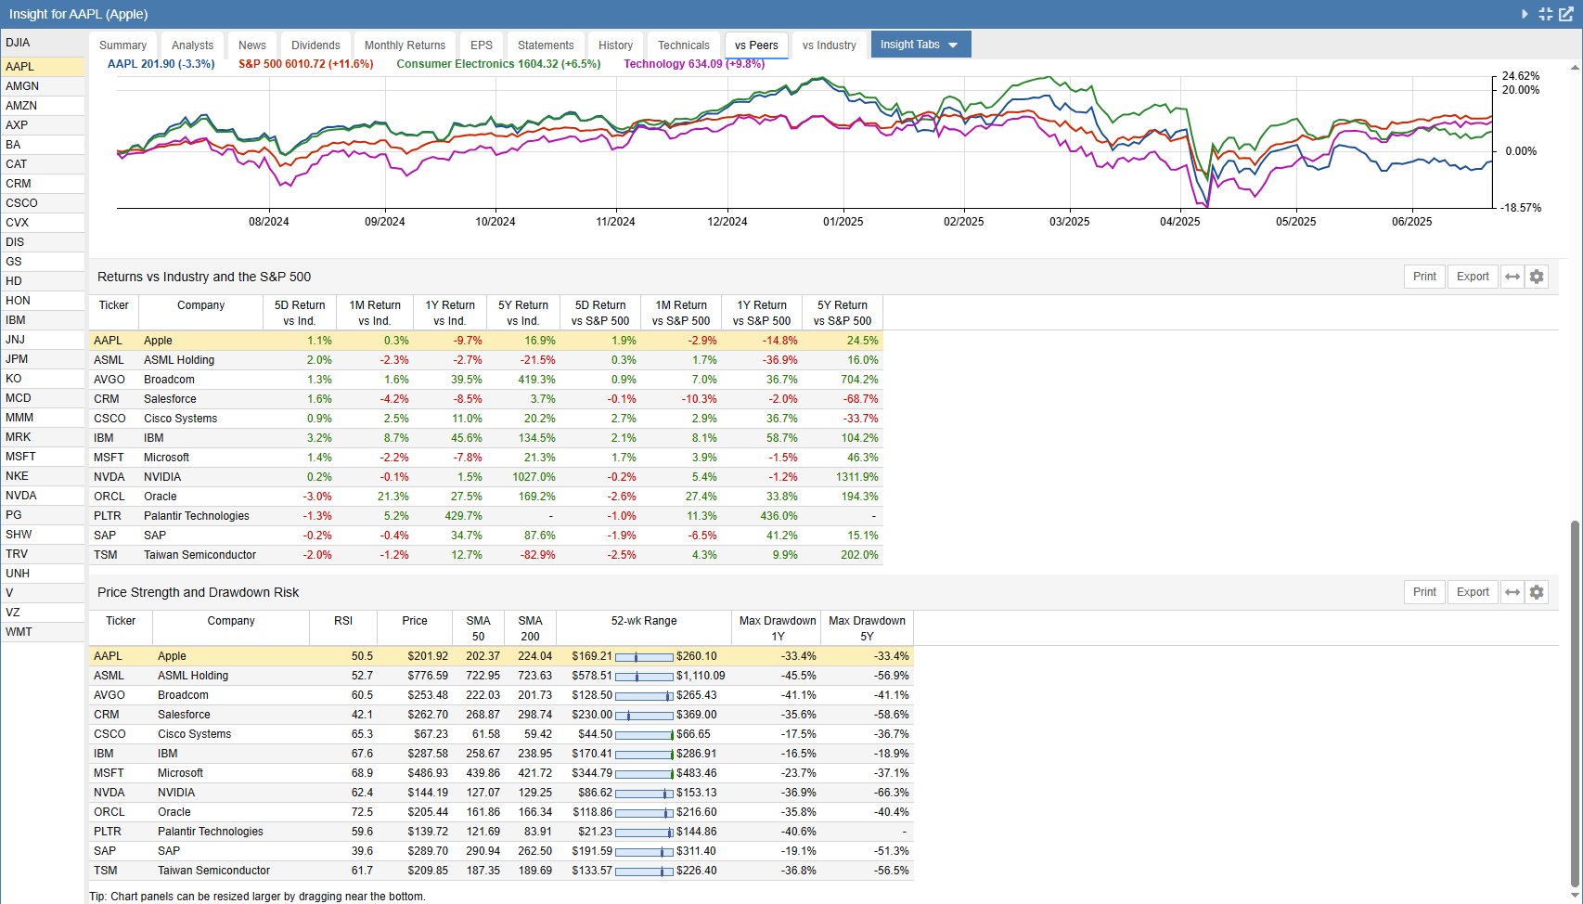Open the Statements tab
This screenshot has width=1583, height=904.
[546, 45]
